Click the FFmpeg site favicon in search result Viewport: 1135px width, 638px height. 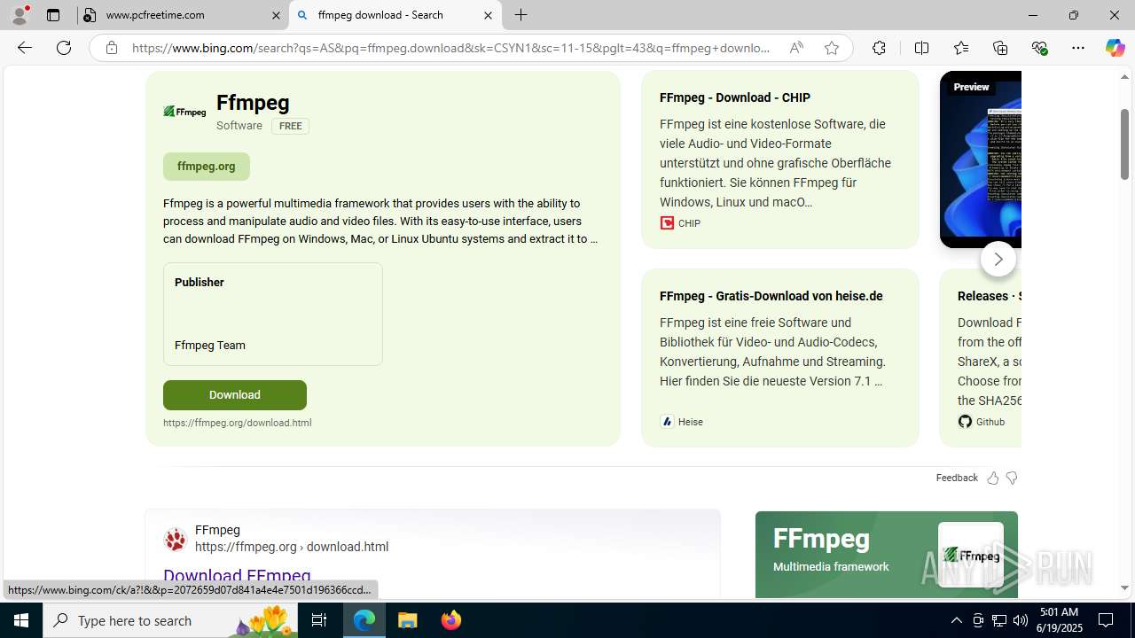(176, 539)
